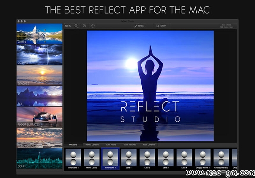This screenshot has width=255, height=178.
Task: Apply the Lake 4 preset
Action: tap(184, 159)
